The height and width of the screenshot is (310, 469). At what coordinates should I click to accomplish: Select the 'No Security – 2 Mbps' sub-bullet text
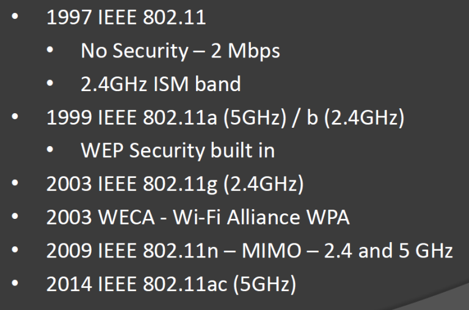[x=180, y=50]
